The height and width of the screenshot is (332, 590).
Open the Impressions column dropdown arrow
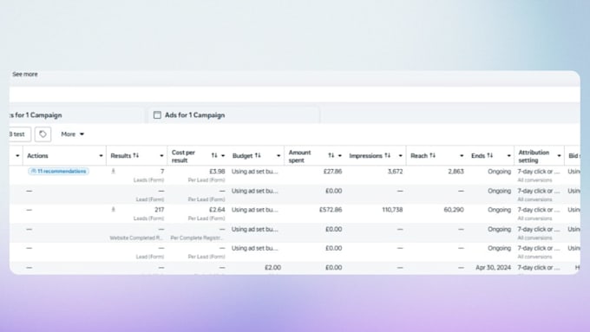(401, 156)
